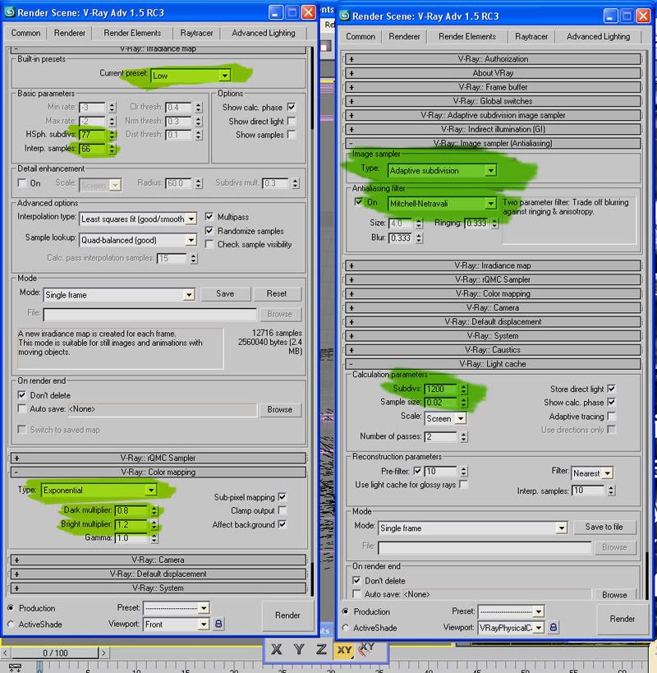
Task: Open the Raytracer tab in the left window
Action: (x=196, y=33)
